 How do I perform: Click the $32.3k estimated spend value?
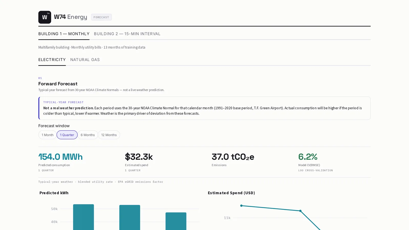click(139, 157)
